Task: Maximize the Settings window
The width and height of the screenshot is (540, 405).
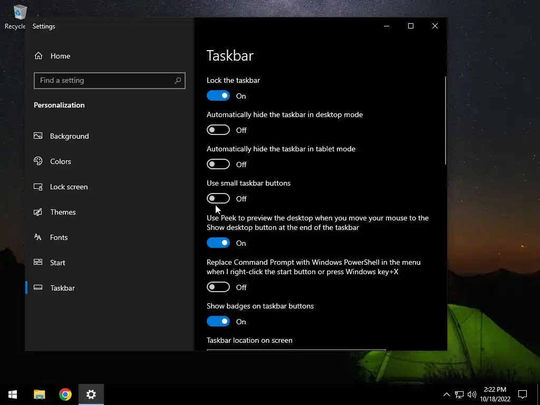Action: [x=410, y=26]
